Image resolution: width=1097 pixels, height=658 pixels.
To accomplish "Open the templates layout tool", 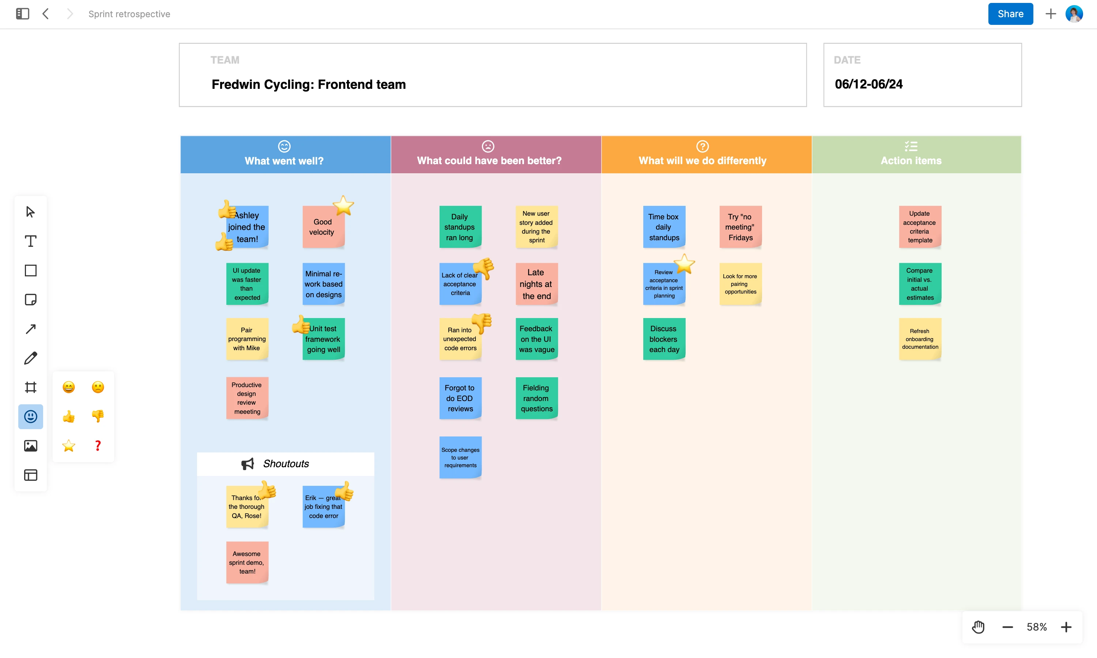I will point(30,475).
